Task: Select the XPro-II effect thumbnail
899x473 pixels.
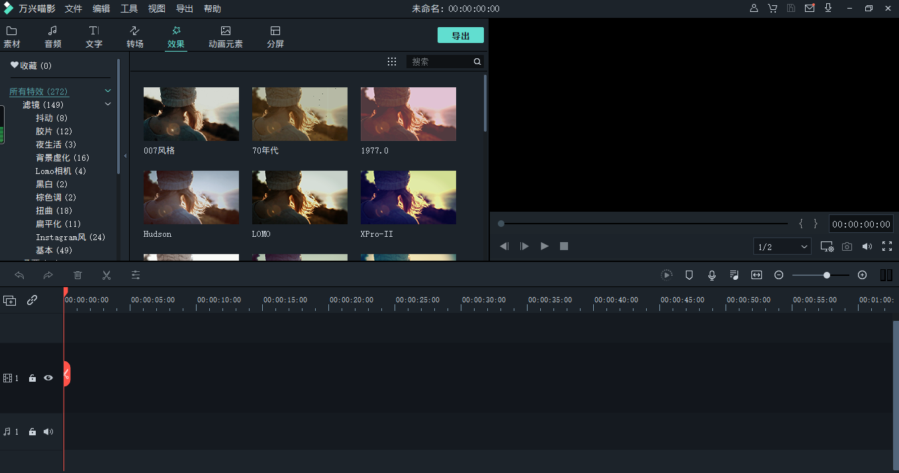Action: [x=408, y=197]
